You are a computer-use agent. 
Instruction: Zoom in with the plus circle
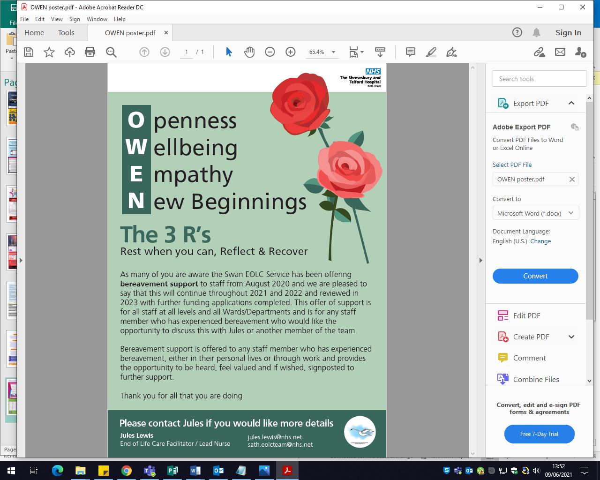tap(291, 52)
